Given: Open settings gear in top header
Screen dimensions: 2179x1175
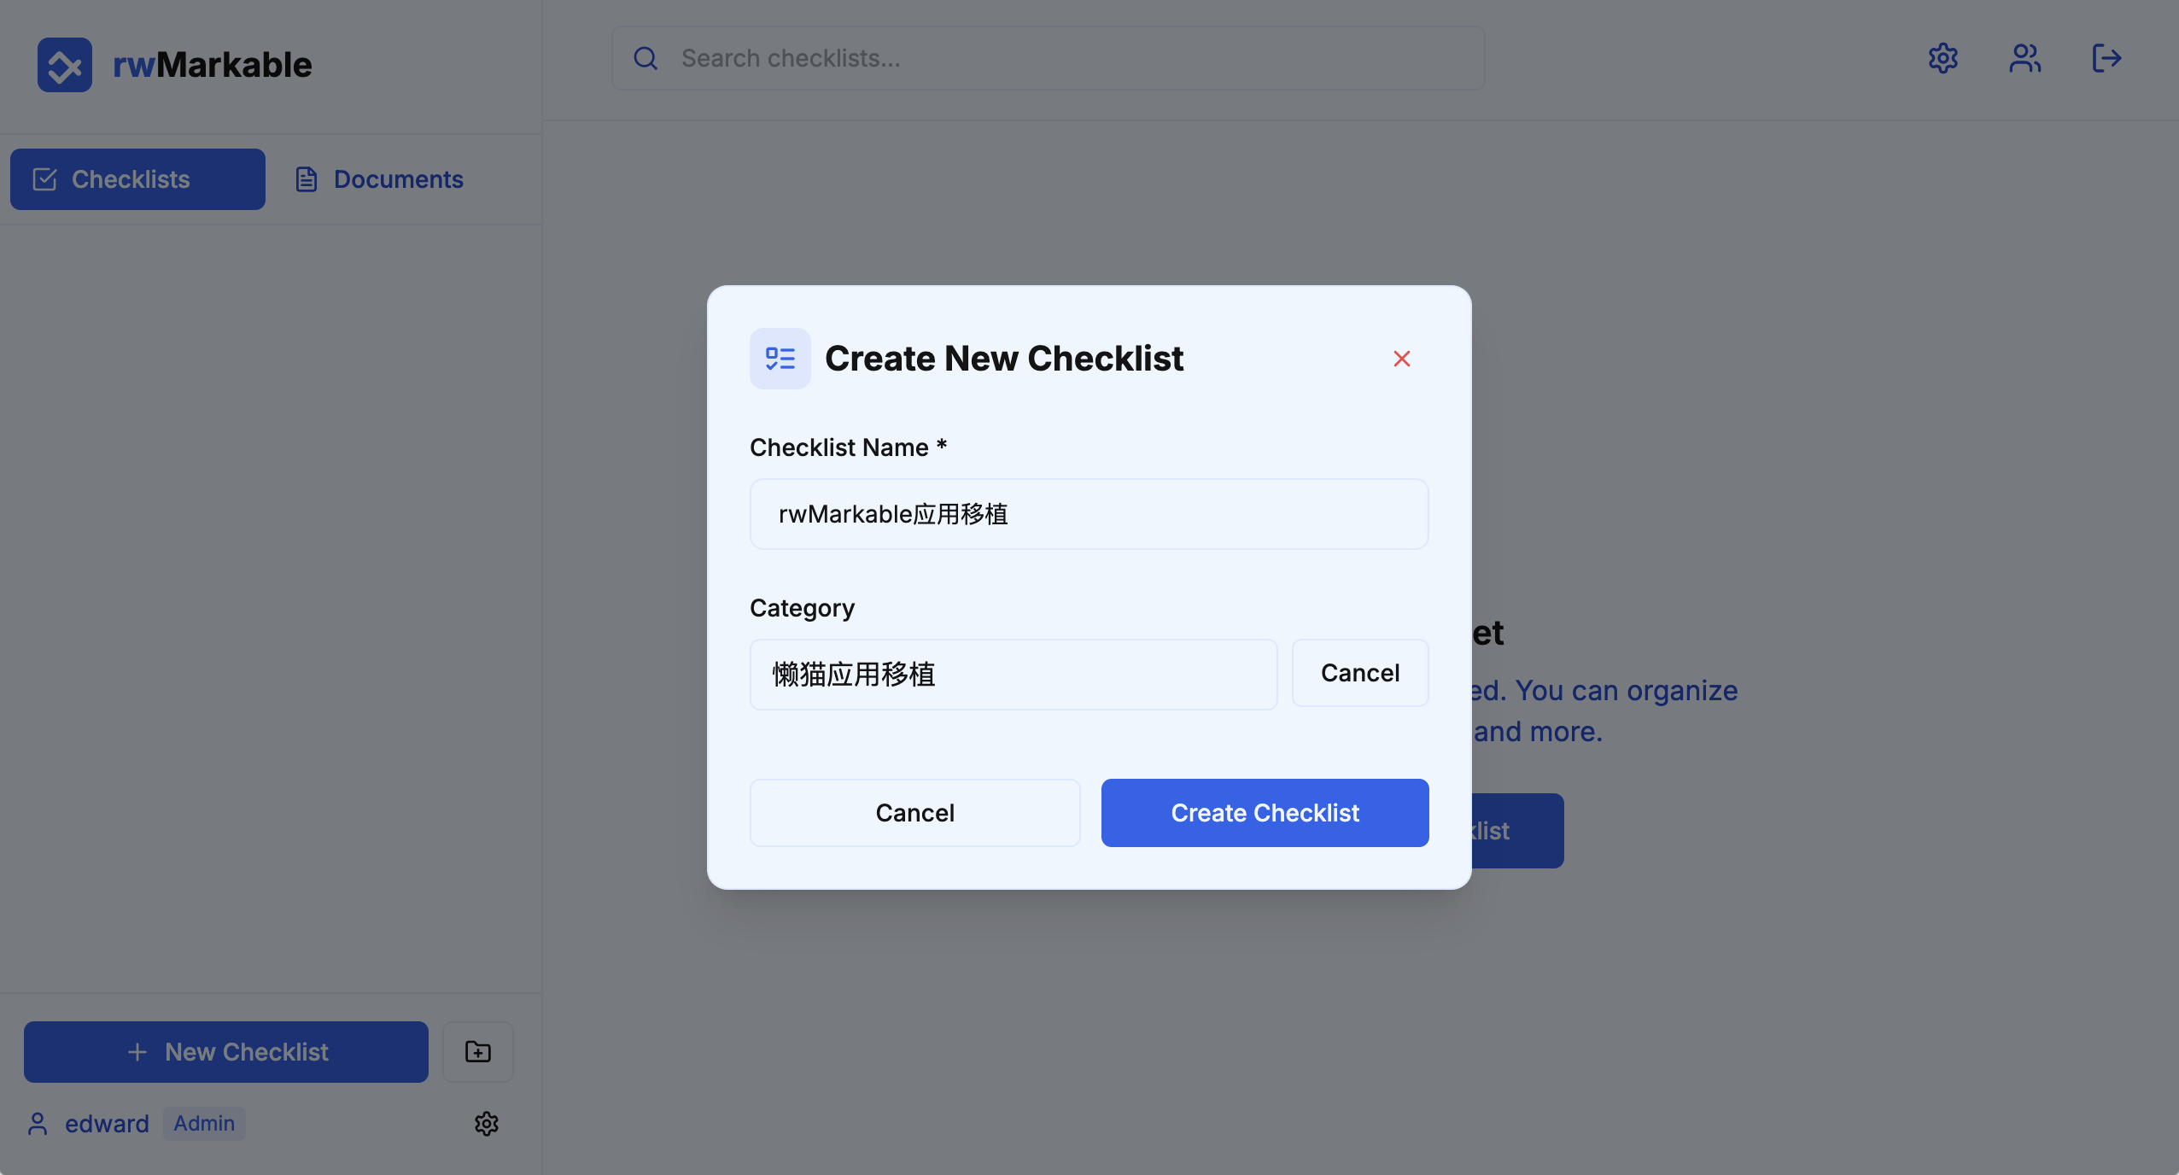Looking at the screenshot, I should (1942, 58).
